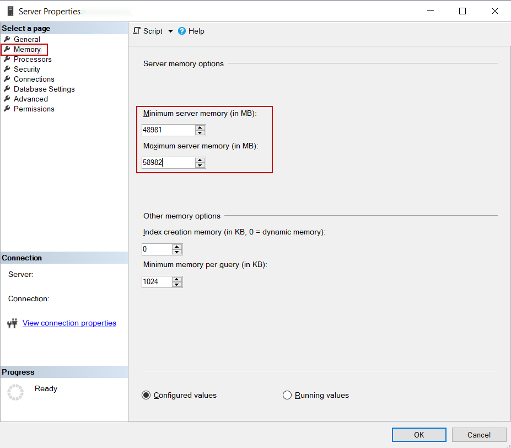Decrease minimum memory per query value

click(x=177, y=285)
